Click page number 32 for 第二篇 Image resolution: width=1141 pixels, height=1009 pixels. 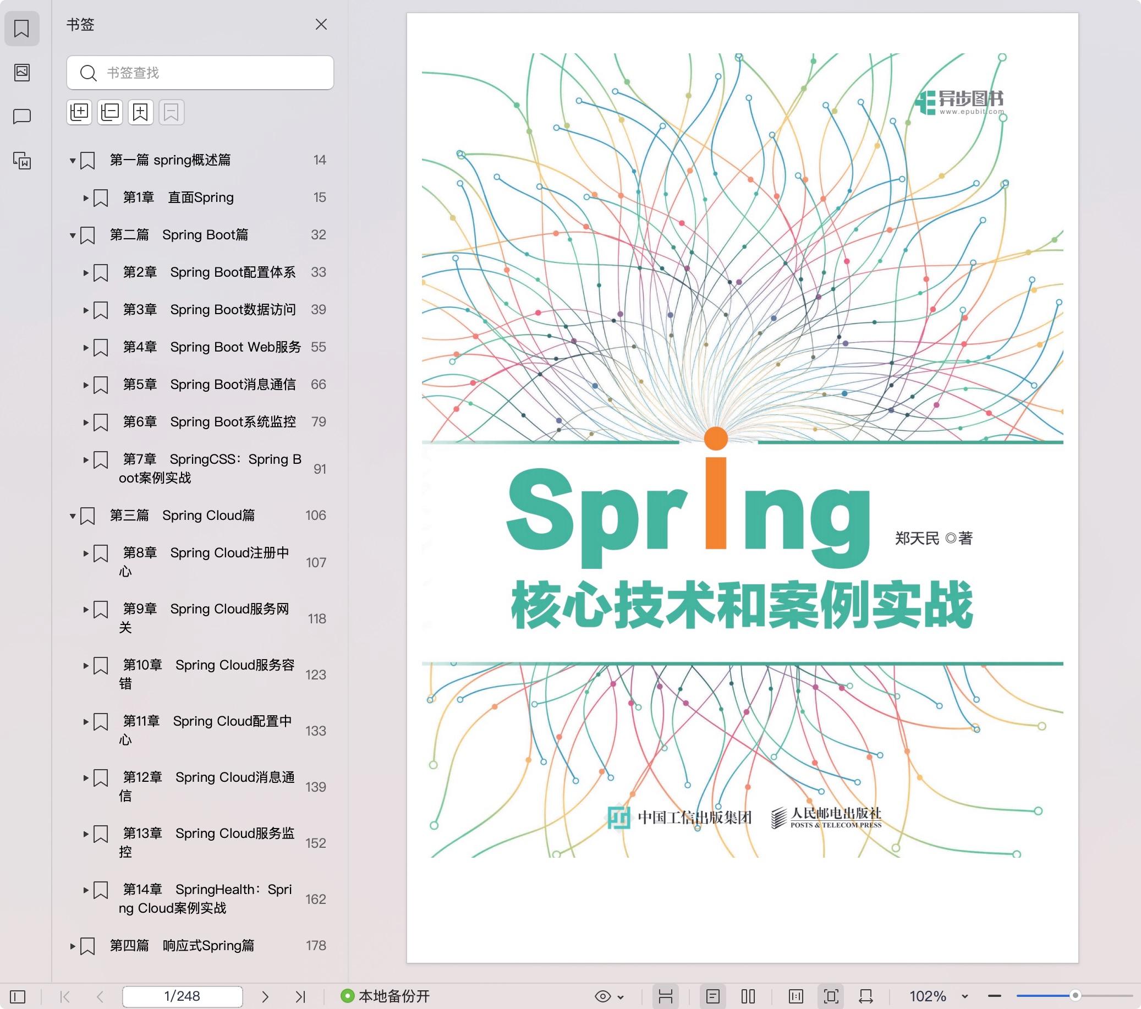coord(318,234)
